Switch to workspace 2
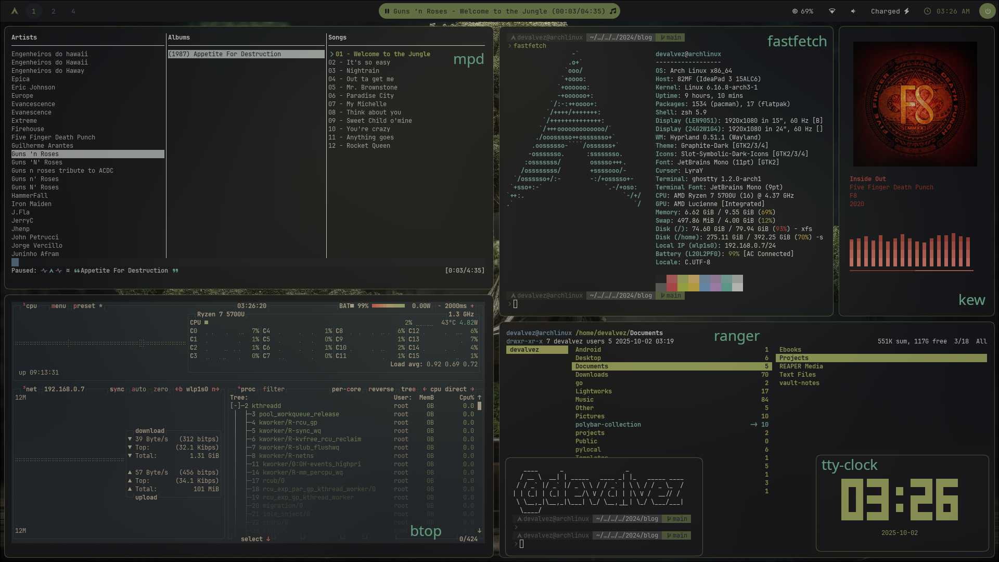Screen dimensions: 999x562 (54, 11)
